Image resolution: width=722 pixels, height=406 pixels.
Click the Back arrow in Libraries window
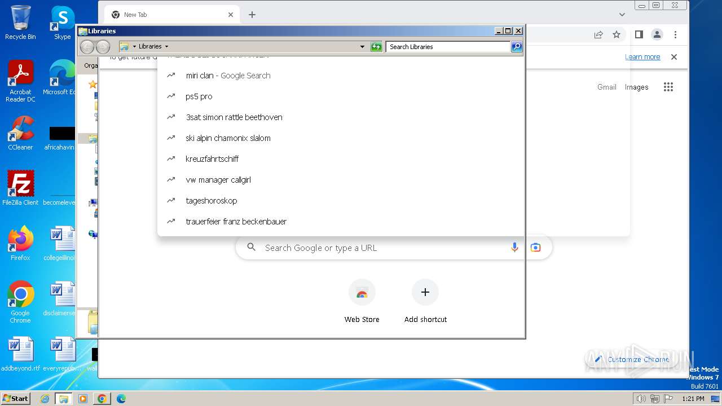coord(87,47)
